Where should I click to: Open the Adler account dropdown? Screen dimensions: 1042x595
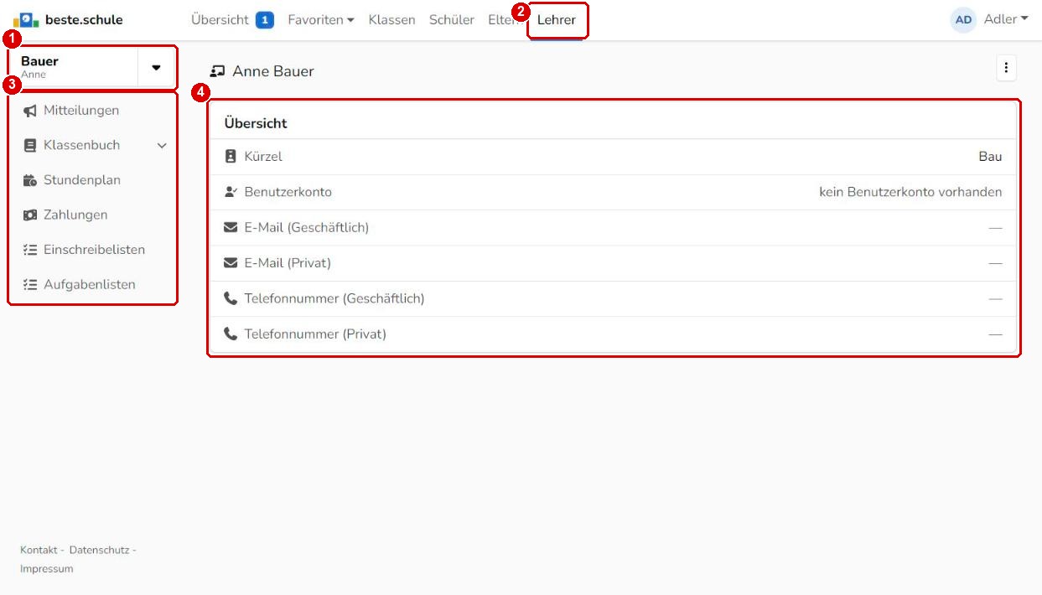pos(1006,19)
